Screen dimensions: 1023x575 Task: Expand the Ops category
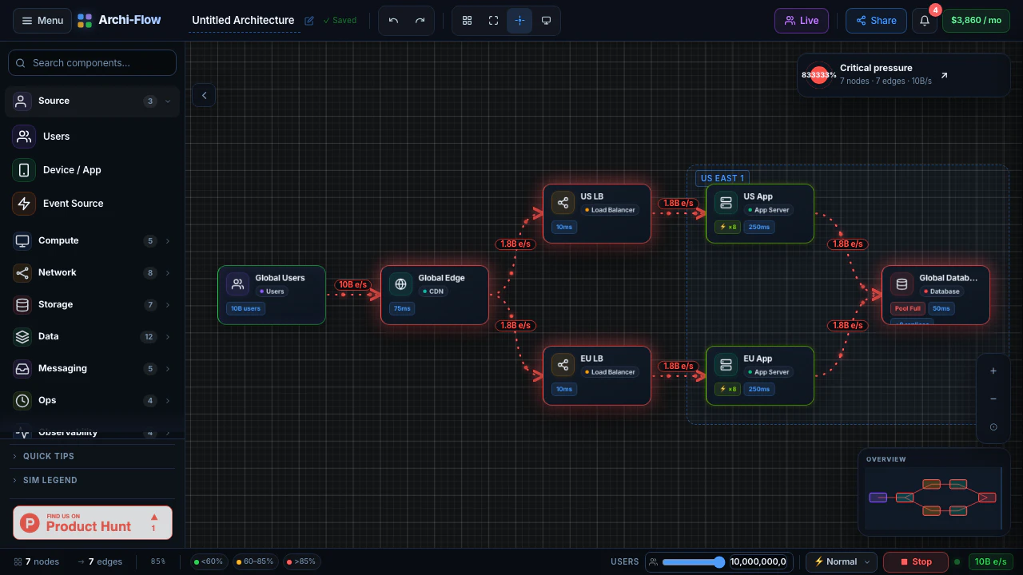click(x=92, y=400)
